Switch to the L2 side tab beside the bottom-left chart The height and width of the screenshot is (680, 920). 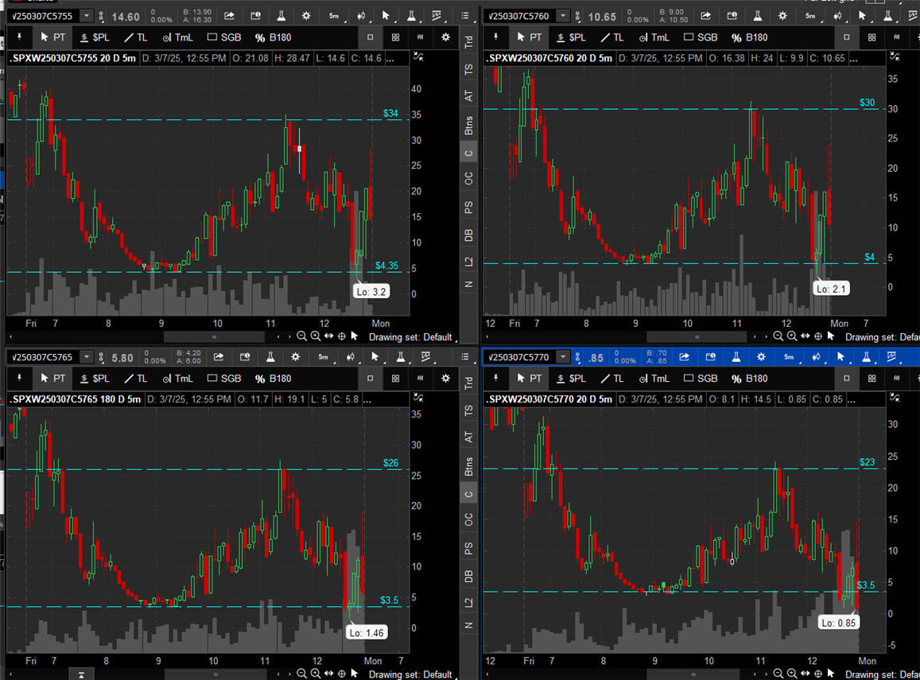pos(468,602)
